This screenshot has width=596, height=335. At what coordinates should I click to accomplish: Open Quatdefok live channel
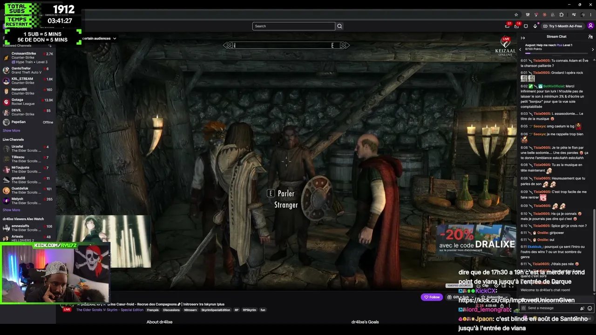click(28, 190)
